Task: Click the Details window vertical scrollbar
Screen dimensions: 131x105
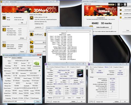Action: (90, 46)
